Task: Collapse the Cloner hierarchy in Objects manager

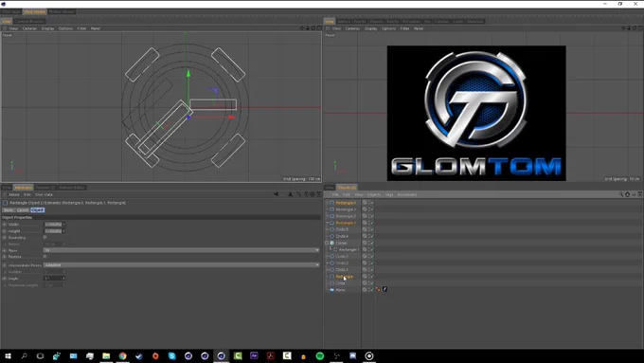Action: [x=328, y=243]
